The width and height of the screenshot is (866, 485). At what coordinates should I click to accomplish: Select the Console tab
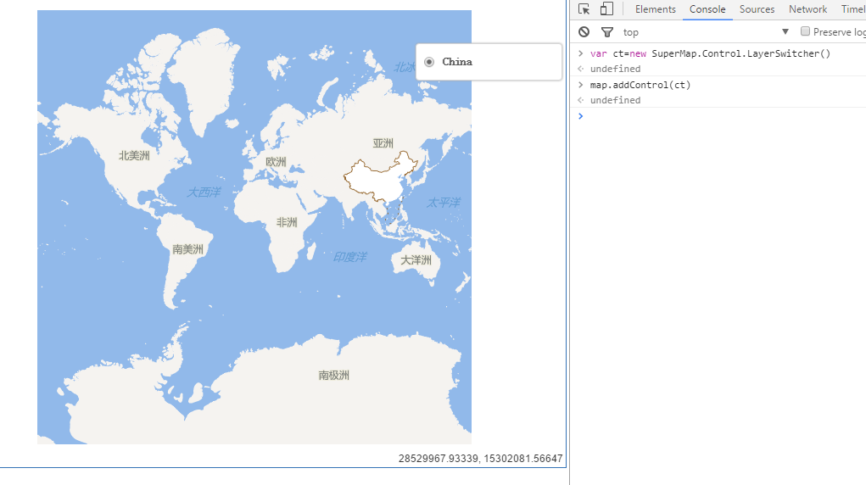tap(707, 9)
